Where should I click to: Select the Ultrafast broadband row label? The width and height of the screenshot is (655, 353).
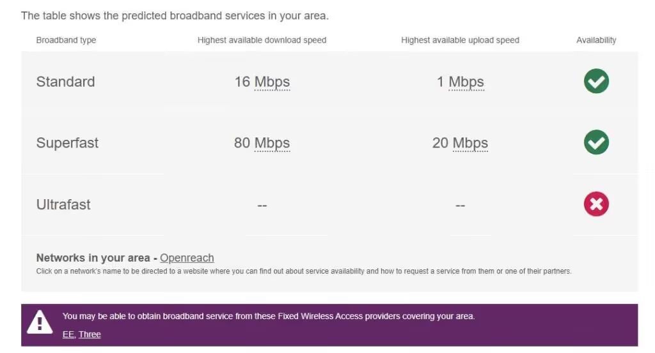coord(63,204)
